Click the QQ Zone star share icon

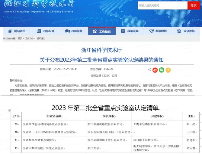tap(168, 70)
